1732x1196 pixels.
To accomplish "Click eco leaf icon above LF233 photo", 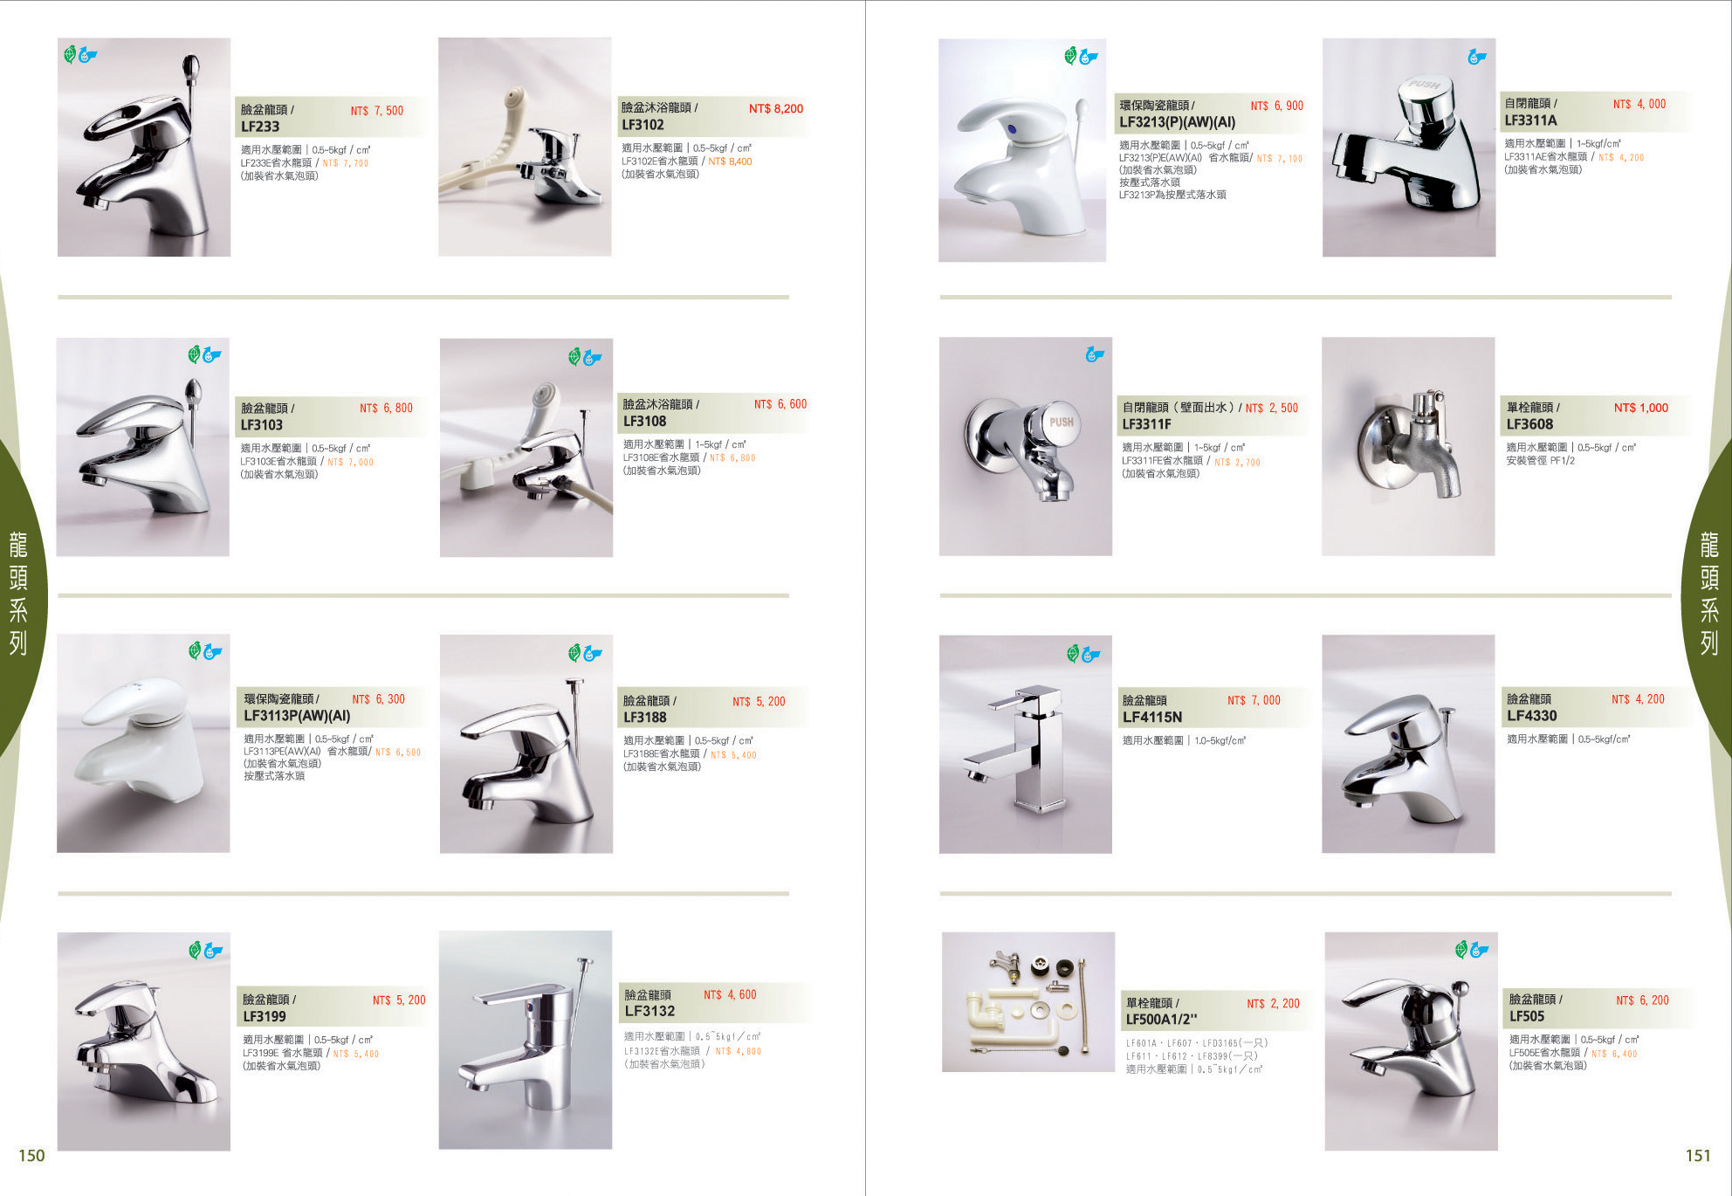I will (70, 55).
